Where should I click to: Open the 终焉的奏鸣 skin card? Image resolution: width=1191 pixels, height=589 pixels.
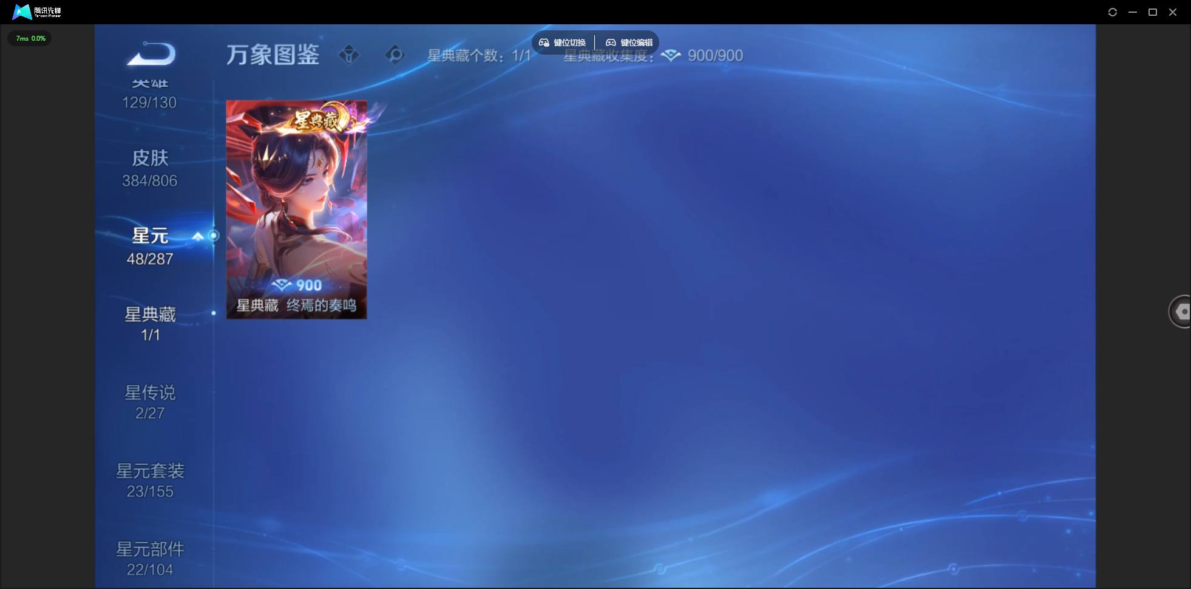(296, 209)
